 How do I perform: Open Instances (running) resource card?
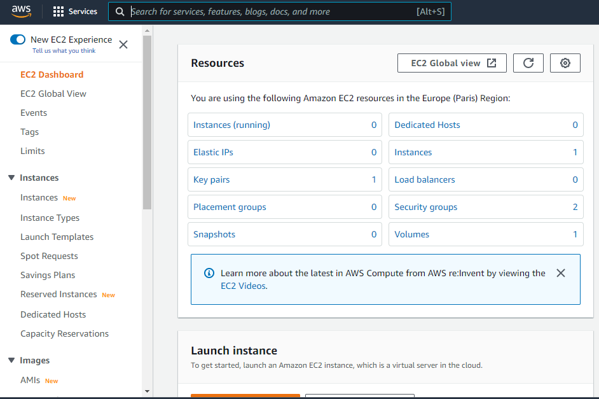pos(285,125)
